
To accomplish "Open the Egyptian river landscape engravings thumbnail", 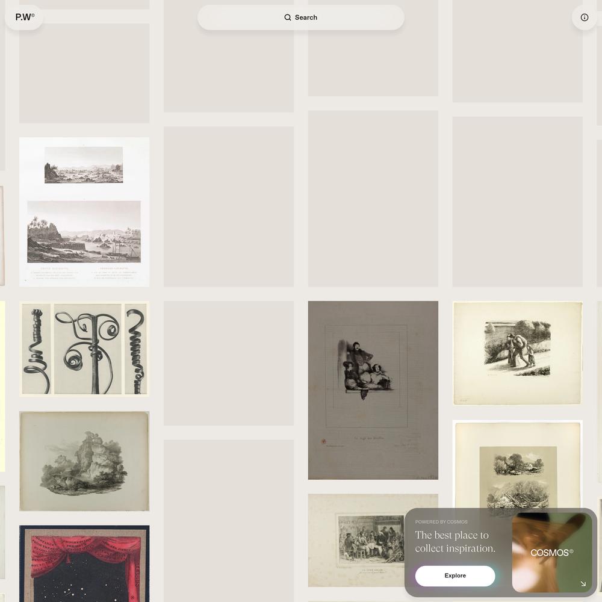I will pos(84,212).
